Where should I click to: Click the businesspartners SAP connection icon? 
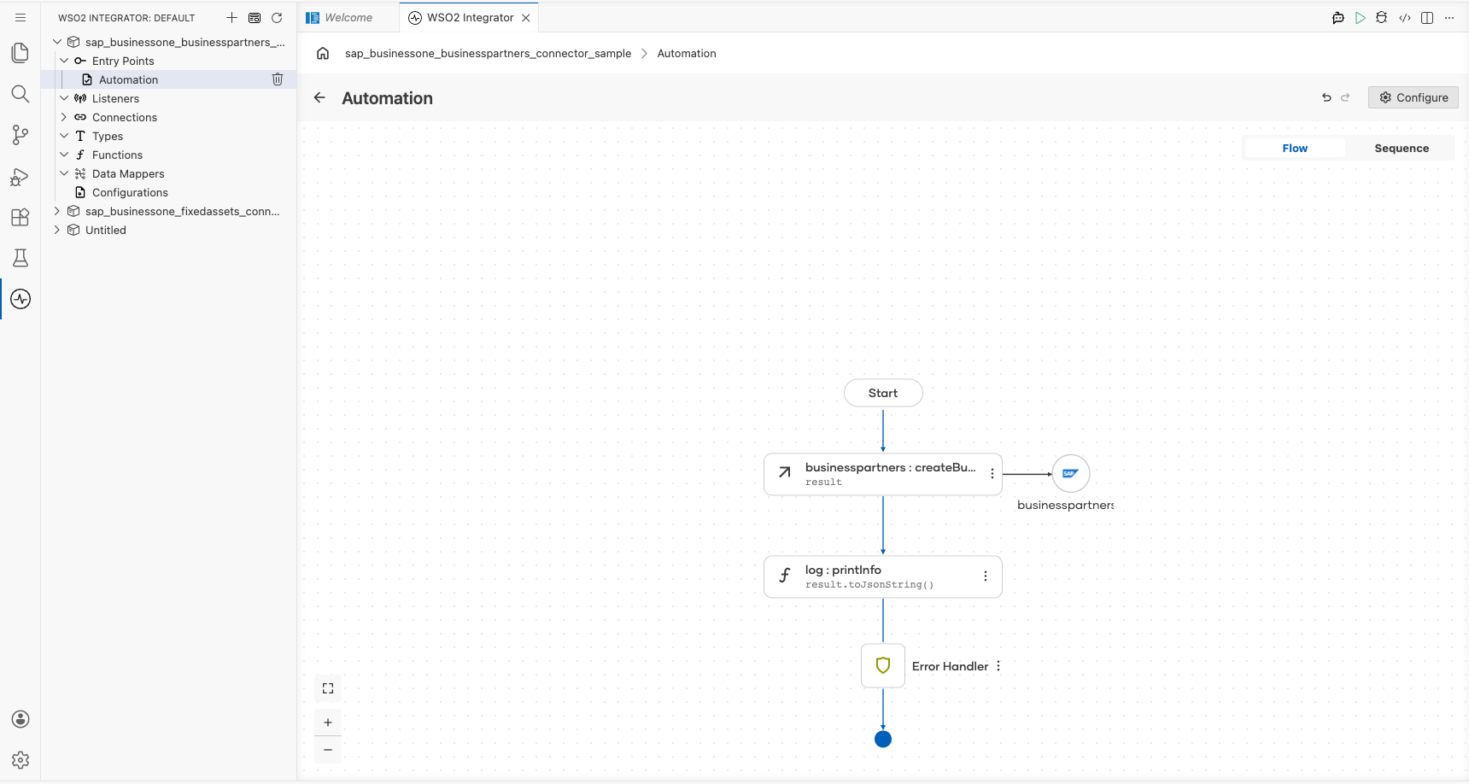1071,474
